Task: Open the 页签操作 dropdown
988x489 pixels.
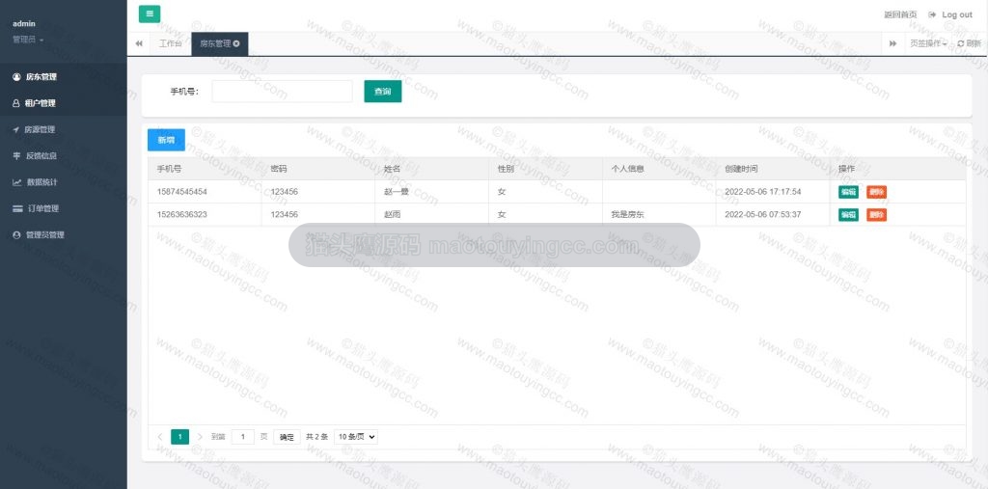Action: [x=928, y=43]
